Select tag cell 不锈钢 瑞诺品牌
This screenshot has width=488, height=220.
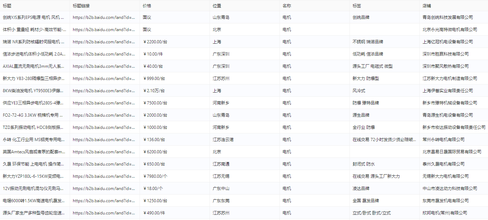point(368,42)
